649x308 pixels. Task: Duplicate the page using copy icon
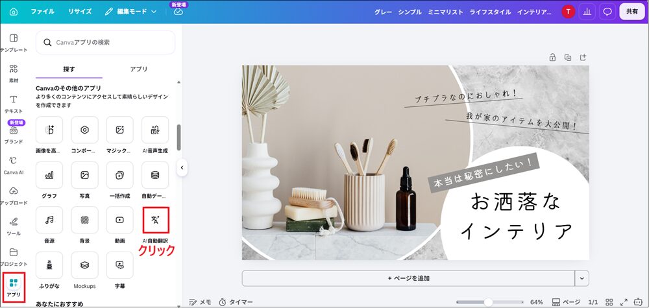[568, 58]
